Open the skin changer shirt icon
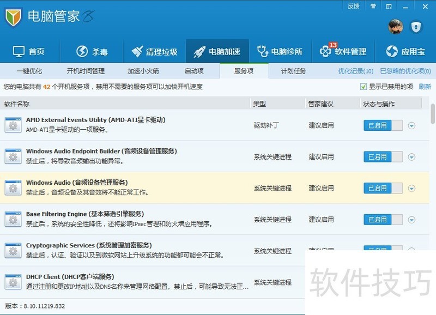 click(373, 6)
